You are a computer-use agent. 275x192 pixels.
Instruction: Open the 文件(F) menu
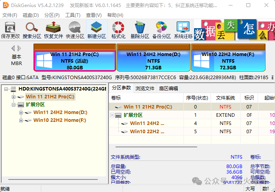click(10, 15)
